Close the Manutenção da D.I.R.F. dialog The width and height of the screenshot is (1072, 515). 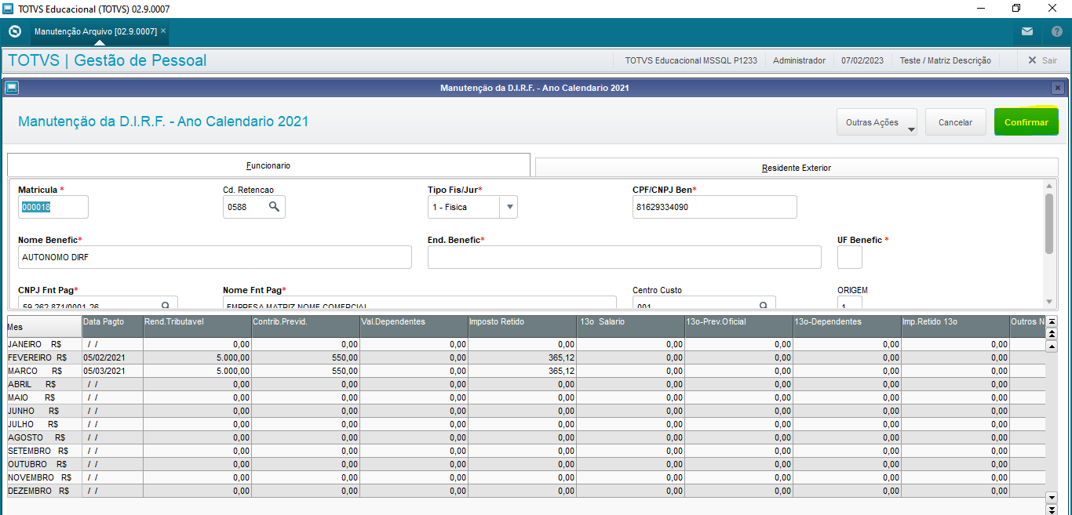(1058, 88)
